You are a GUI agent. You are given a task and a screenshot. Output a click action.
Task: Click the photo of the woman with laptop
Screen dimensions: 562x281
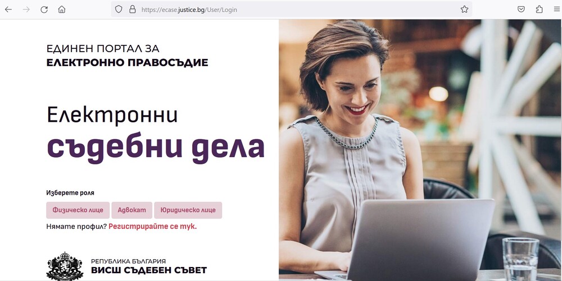(x=420, y=149)
